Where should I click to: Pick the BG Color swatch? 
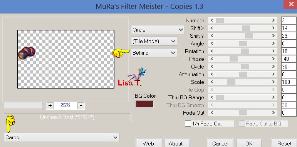(x=144, y=104)
